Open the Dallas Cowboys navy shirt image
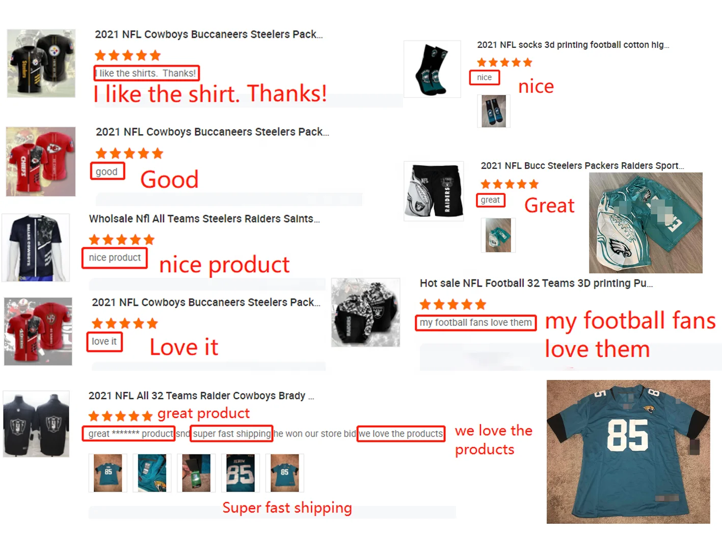Viewport: 722px width, 534px height. coord(36,248)
